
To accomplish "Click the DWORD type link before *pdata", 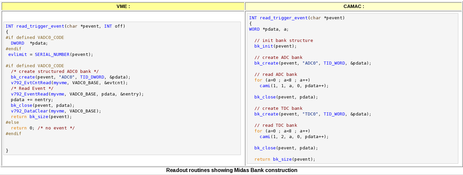I will pos(18,43).
